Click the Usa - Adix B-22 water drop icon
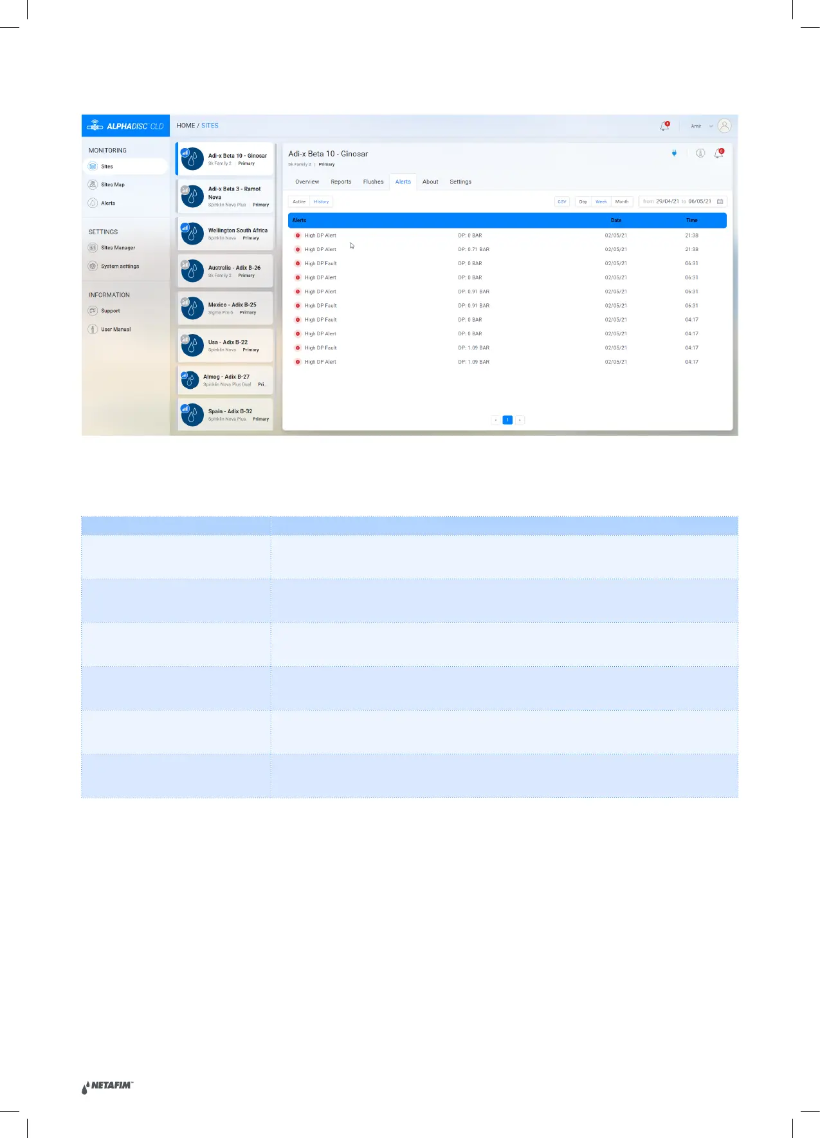820x1138 pixels. 192,346
